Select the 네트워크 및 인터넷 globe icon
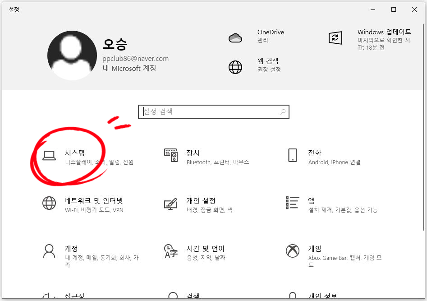The image size is (427, 301). coord(49,203)
